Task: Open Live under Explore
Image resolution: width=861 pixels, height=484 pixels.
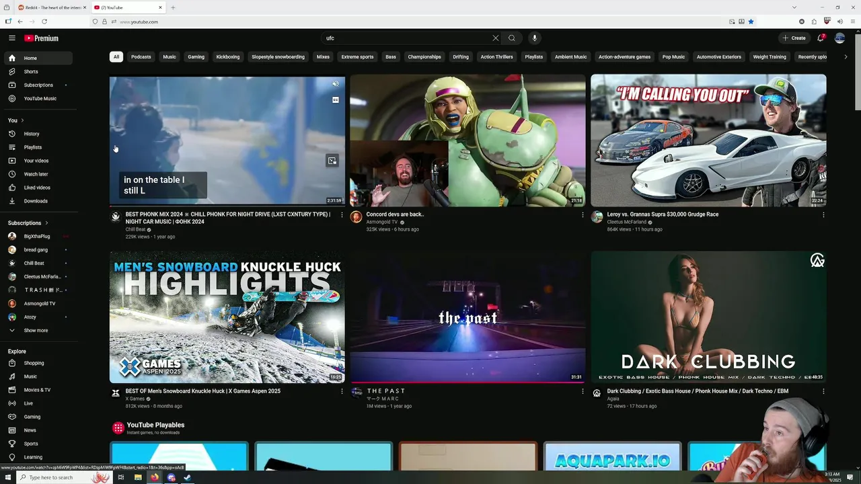Action: [40, 403]
